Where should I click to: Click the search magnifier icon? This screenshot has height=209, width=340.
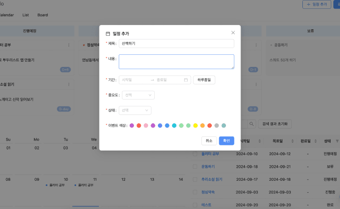[x=252, y=124]
